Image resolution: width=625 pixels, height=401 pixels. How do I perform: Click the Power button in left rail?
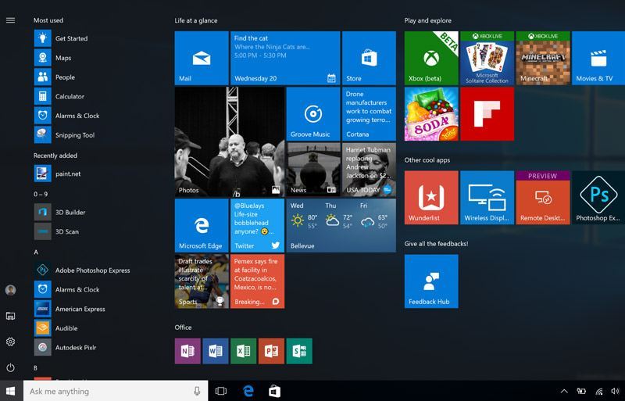(11, 367)
